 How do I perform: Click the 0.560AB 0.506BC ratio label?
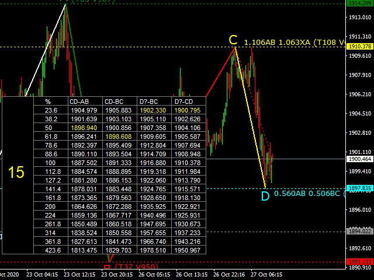point(307,194)
